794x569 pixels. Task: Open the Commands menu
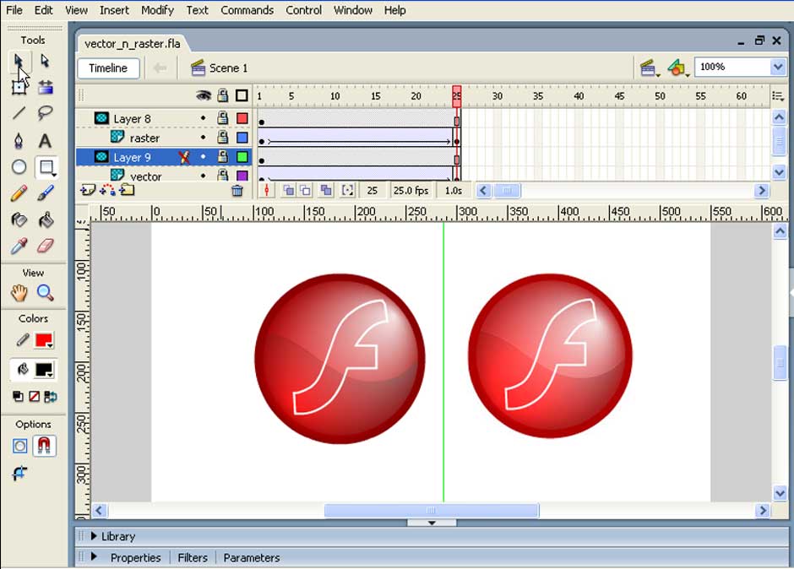[x=247, y=10]
